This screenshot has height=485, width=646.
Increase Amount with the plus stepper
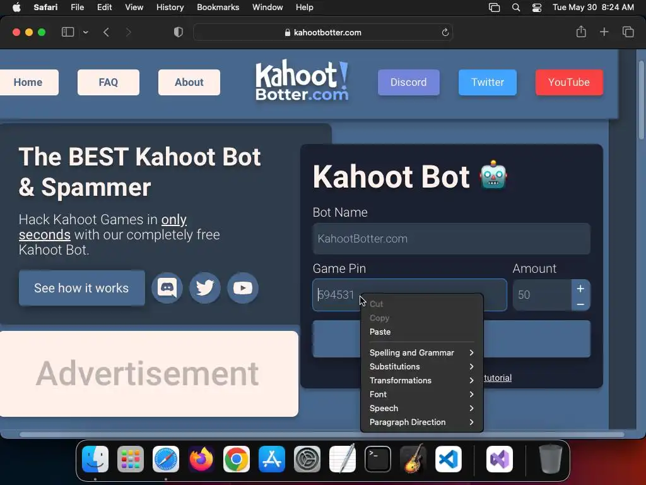580,289
